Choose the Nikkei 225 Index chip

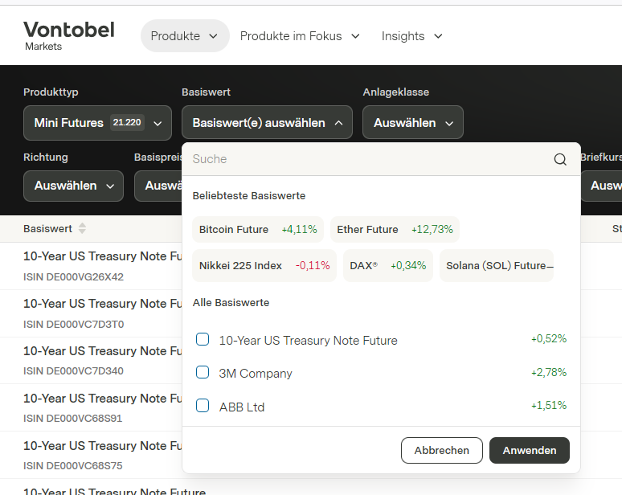[x=264, y=266]
